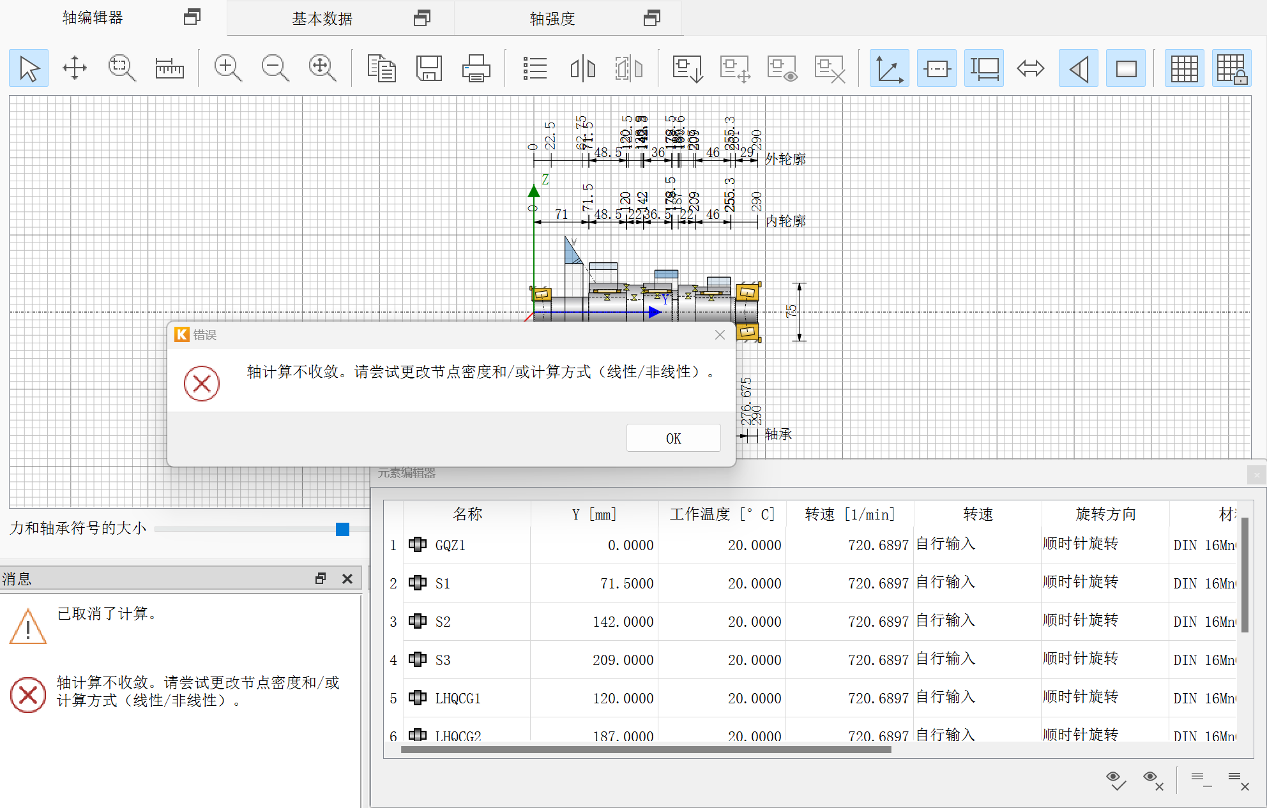Click the zoom out magnifier
The height and width of the screenshot is (808, 1267).
[x=275, y=68]
